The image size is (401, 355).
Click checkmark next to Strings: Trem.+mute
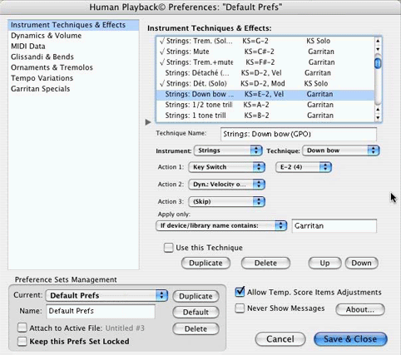pyautogui.click(x=162, y=62)
